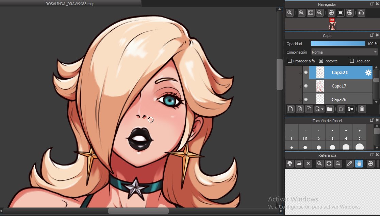Flip canvas horizontally in Navegador
The height and width of the screenshot is (216, 380).
pyautogui.click(x=361, y=13)
